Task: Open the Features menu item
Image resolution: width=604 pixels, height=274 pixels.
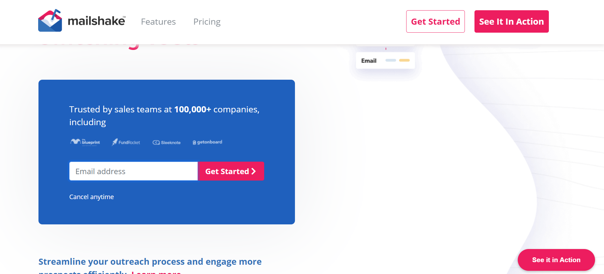Action: (158, 22)
